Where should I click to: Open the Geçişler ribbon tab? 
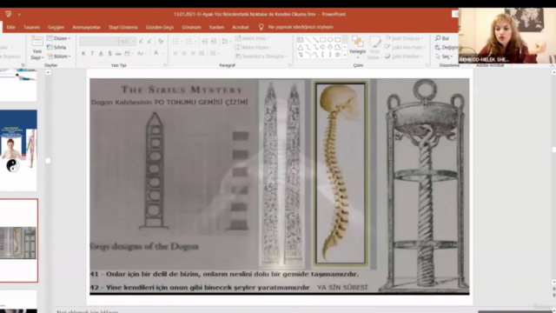[x=56, y=27]
